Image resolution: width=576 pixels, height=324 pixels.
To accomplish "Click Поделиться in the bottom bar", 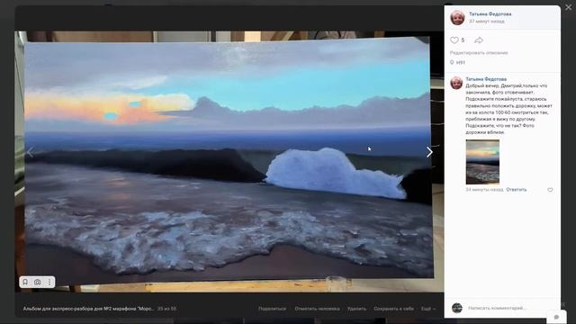I will click(272, 309).
